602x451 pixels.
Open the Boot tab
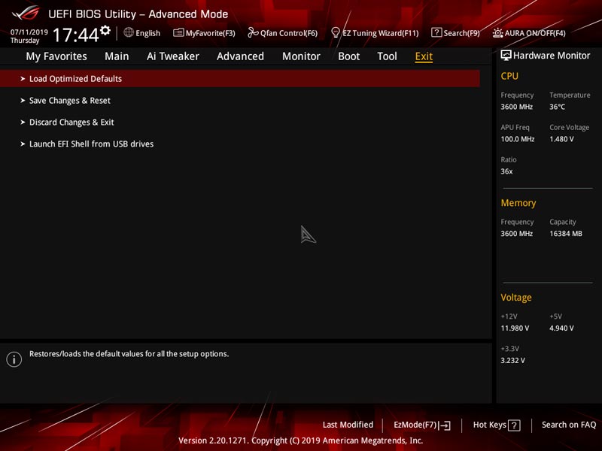pos(348,56)
